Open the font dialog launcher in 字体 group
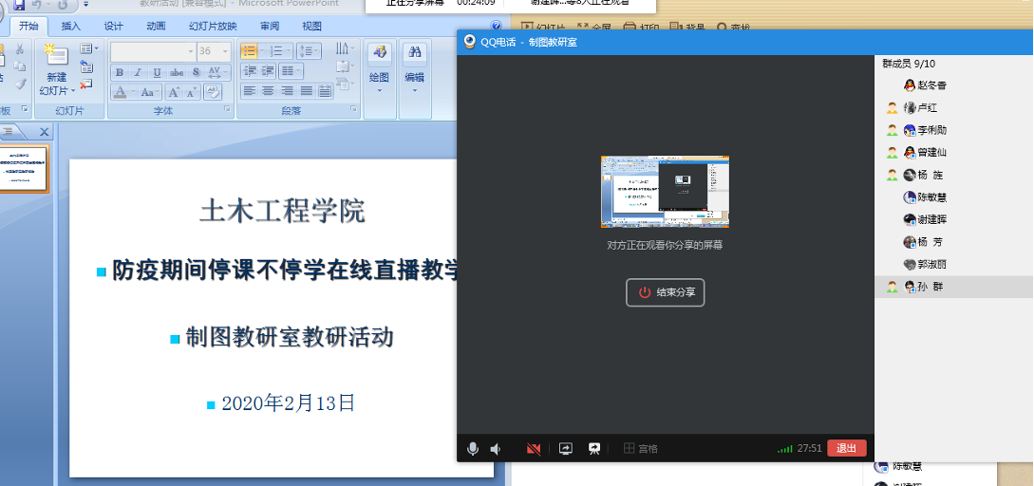 tap(228, 108)
